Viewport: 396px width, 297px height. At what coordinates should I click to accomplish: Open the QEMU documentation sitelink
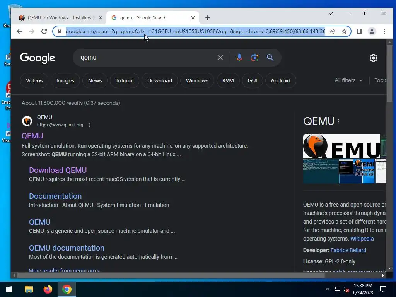pos(67,248)
